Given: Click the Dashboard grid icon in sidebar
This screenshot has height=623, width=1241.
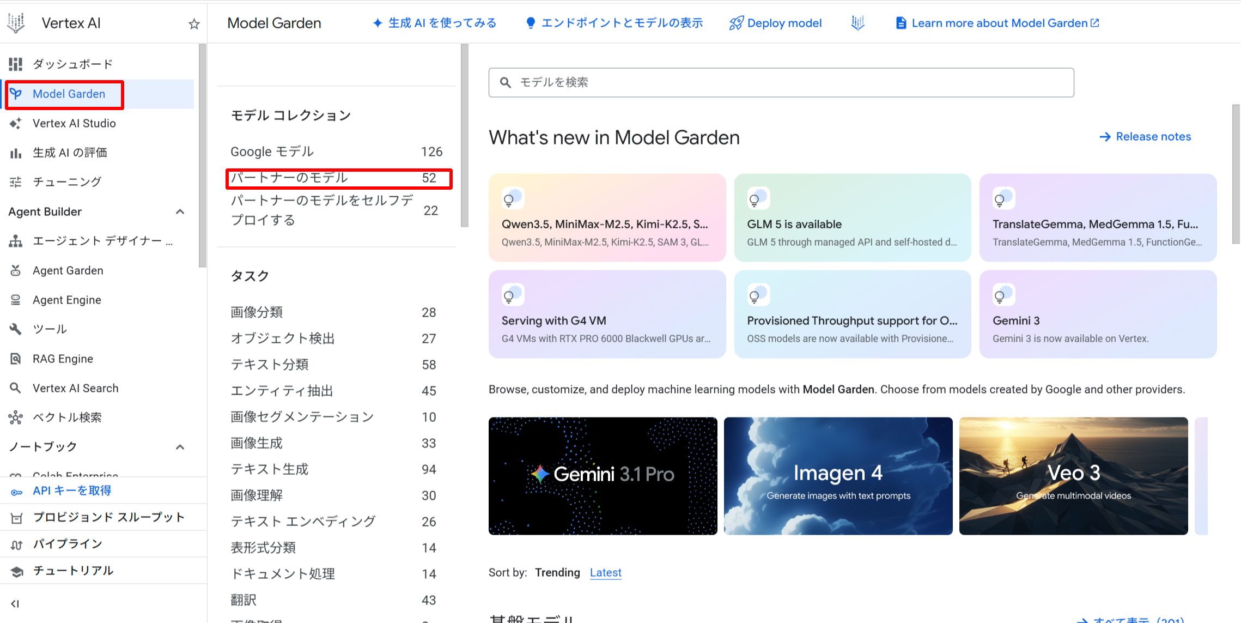Looking at the screenshot, I should [16, 64].
